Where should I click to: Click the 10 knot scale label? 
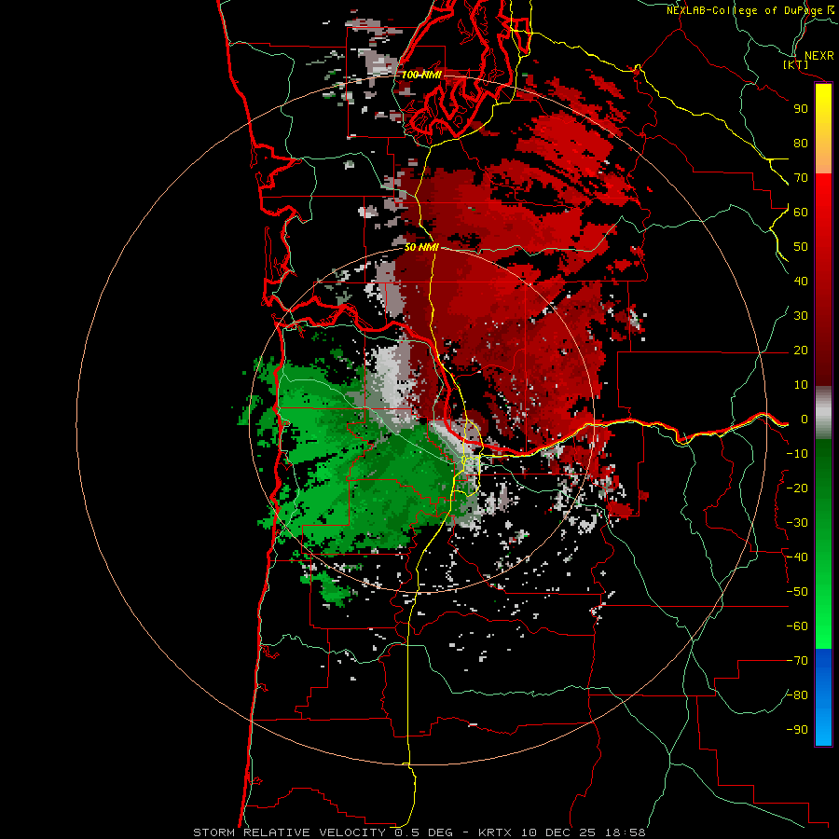click(x=801, y=385)
